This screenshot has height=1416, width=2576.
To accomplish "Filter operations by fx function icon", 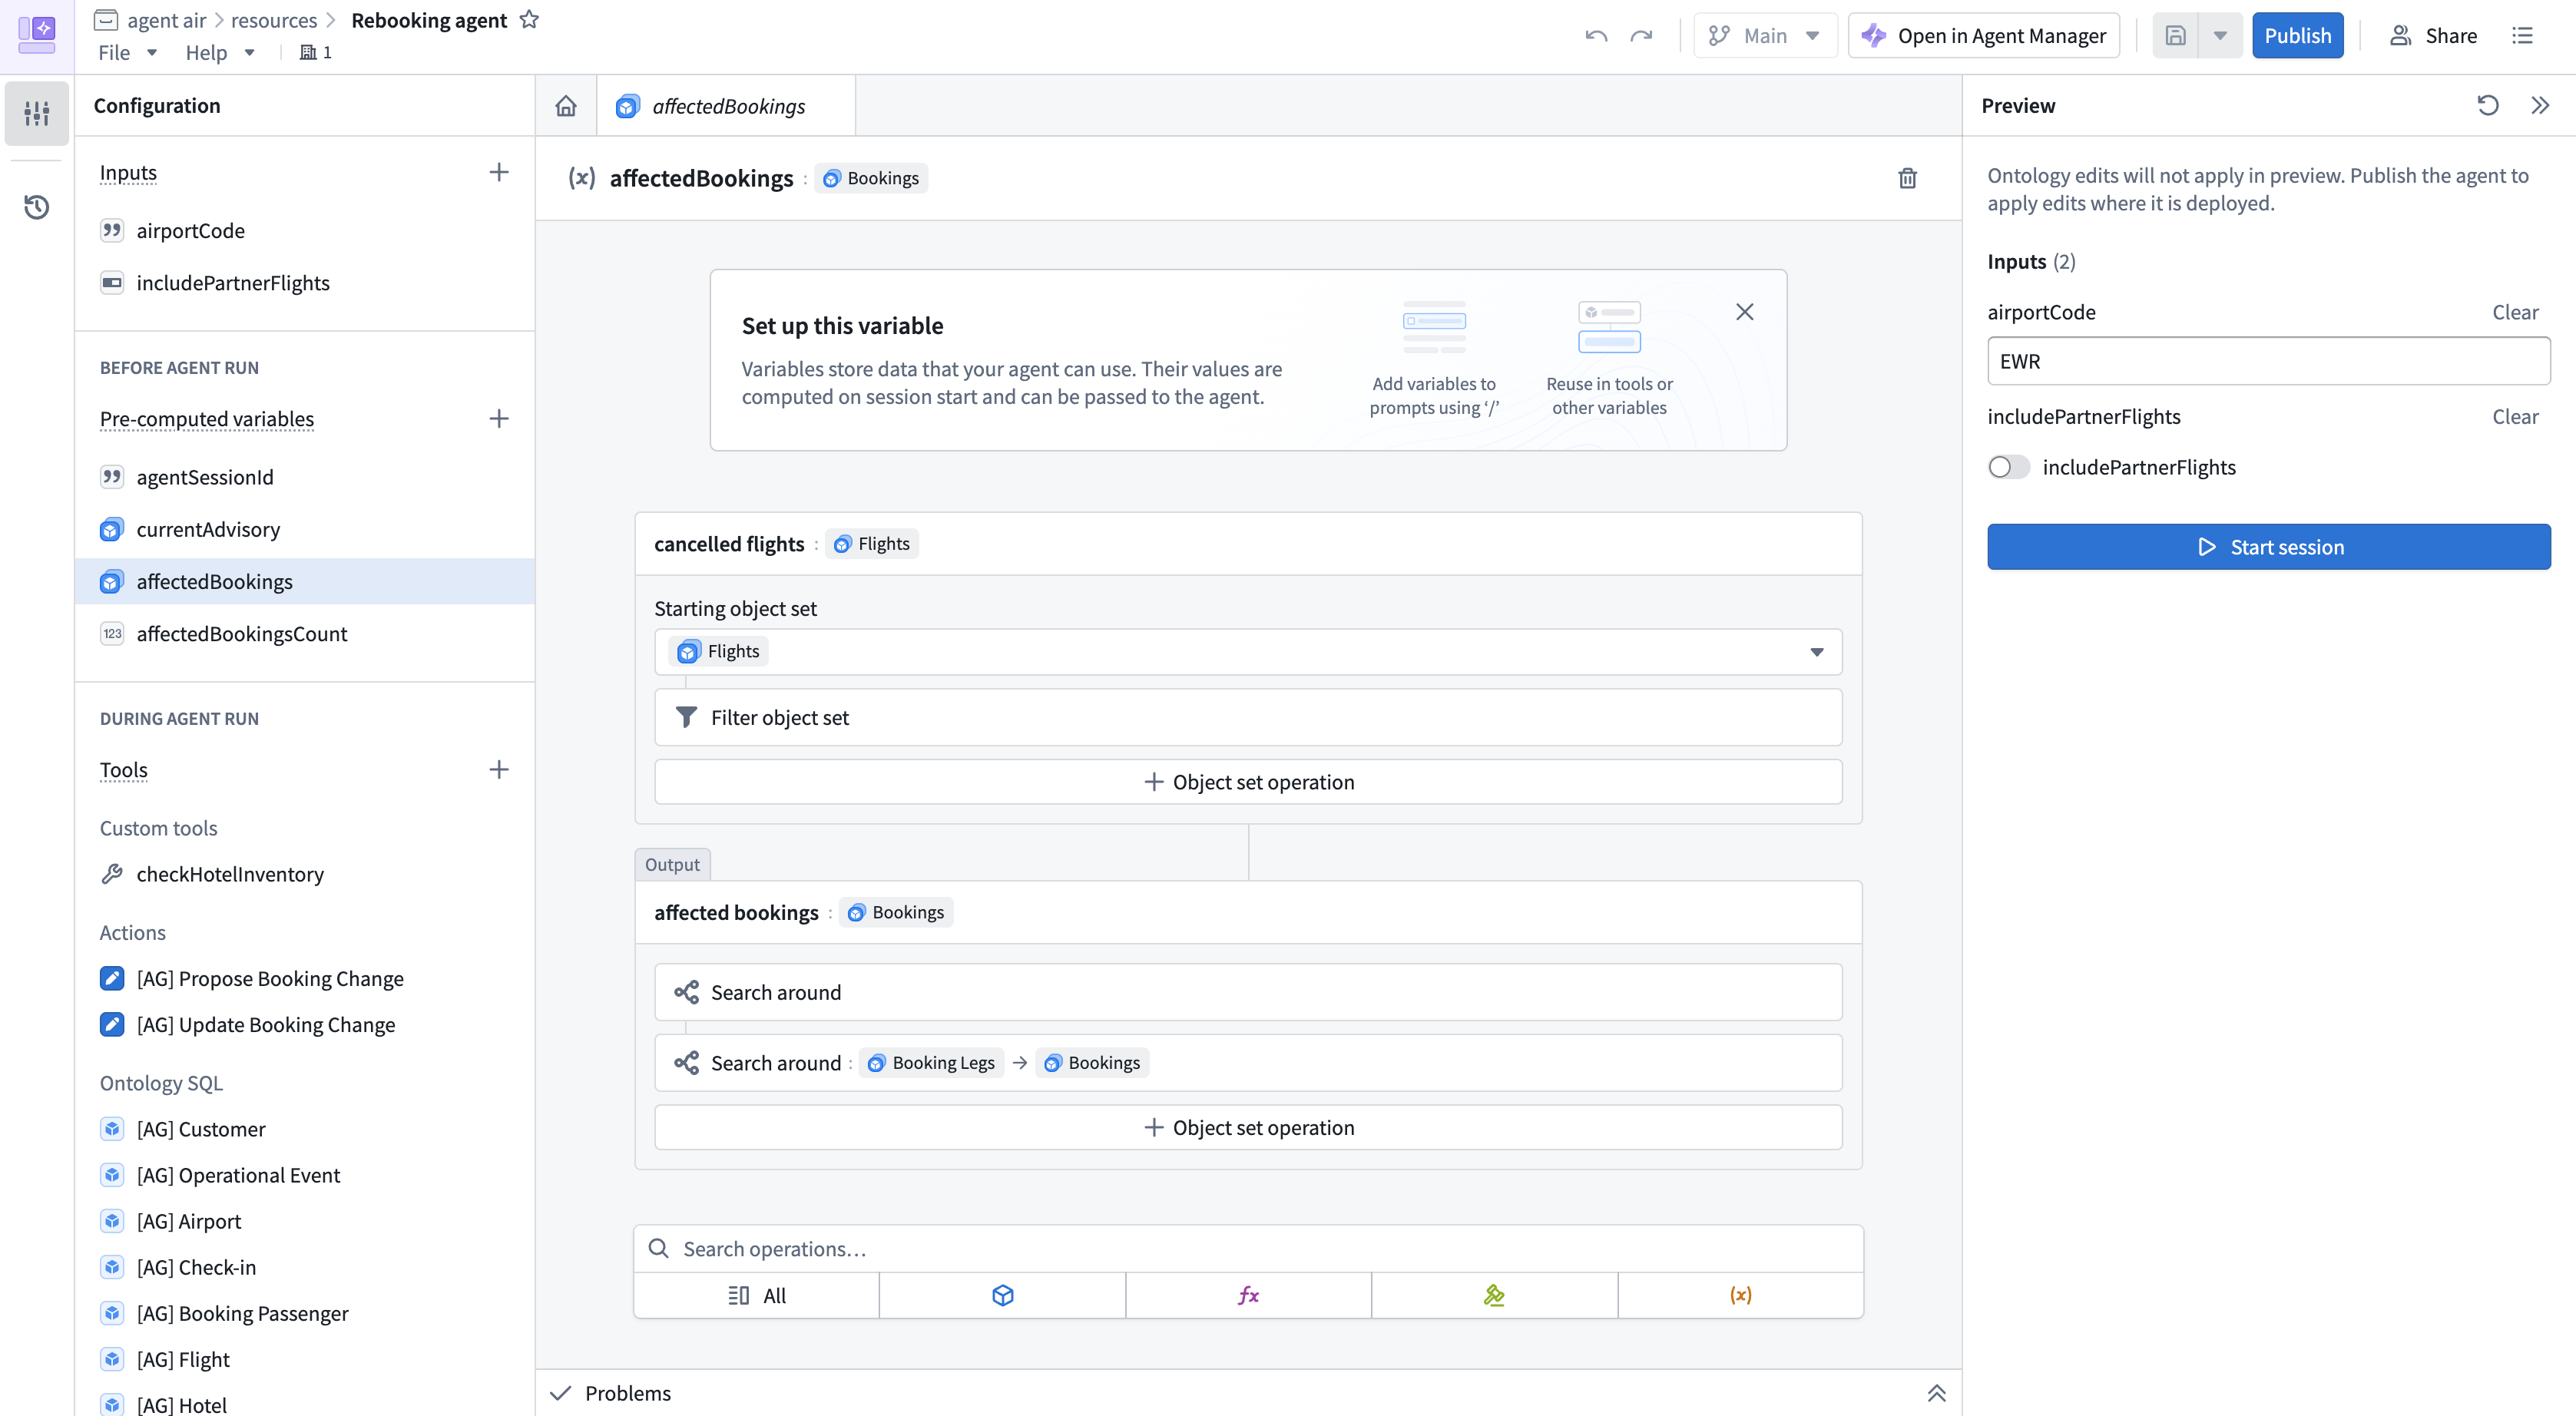I will pos(1248,1295).
